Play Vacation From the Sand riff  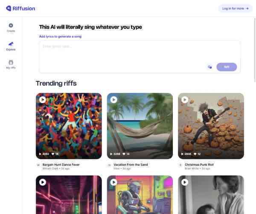point(113,100)
